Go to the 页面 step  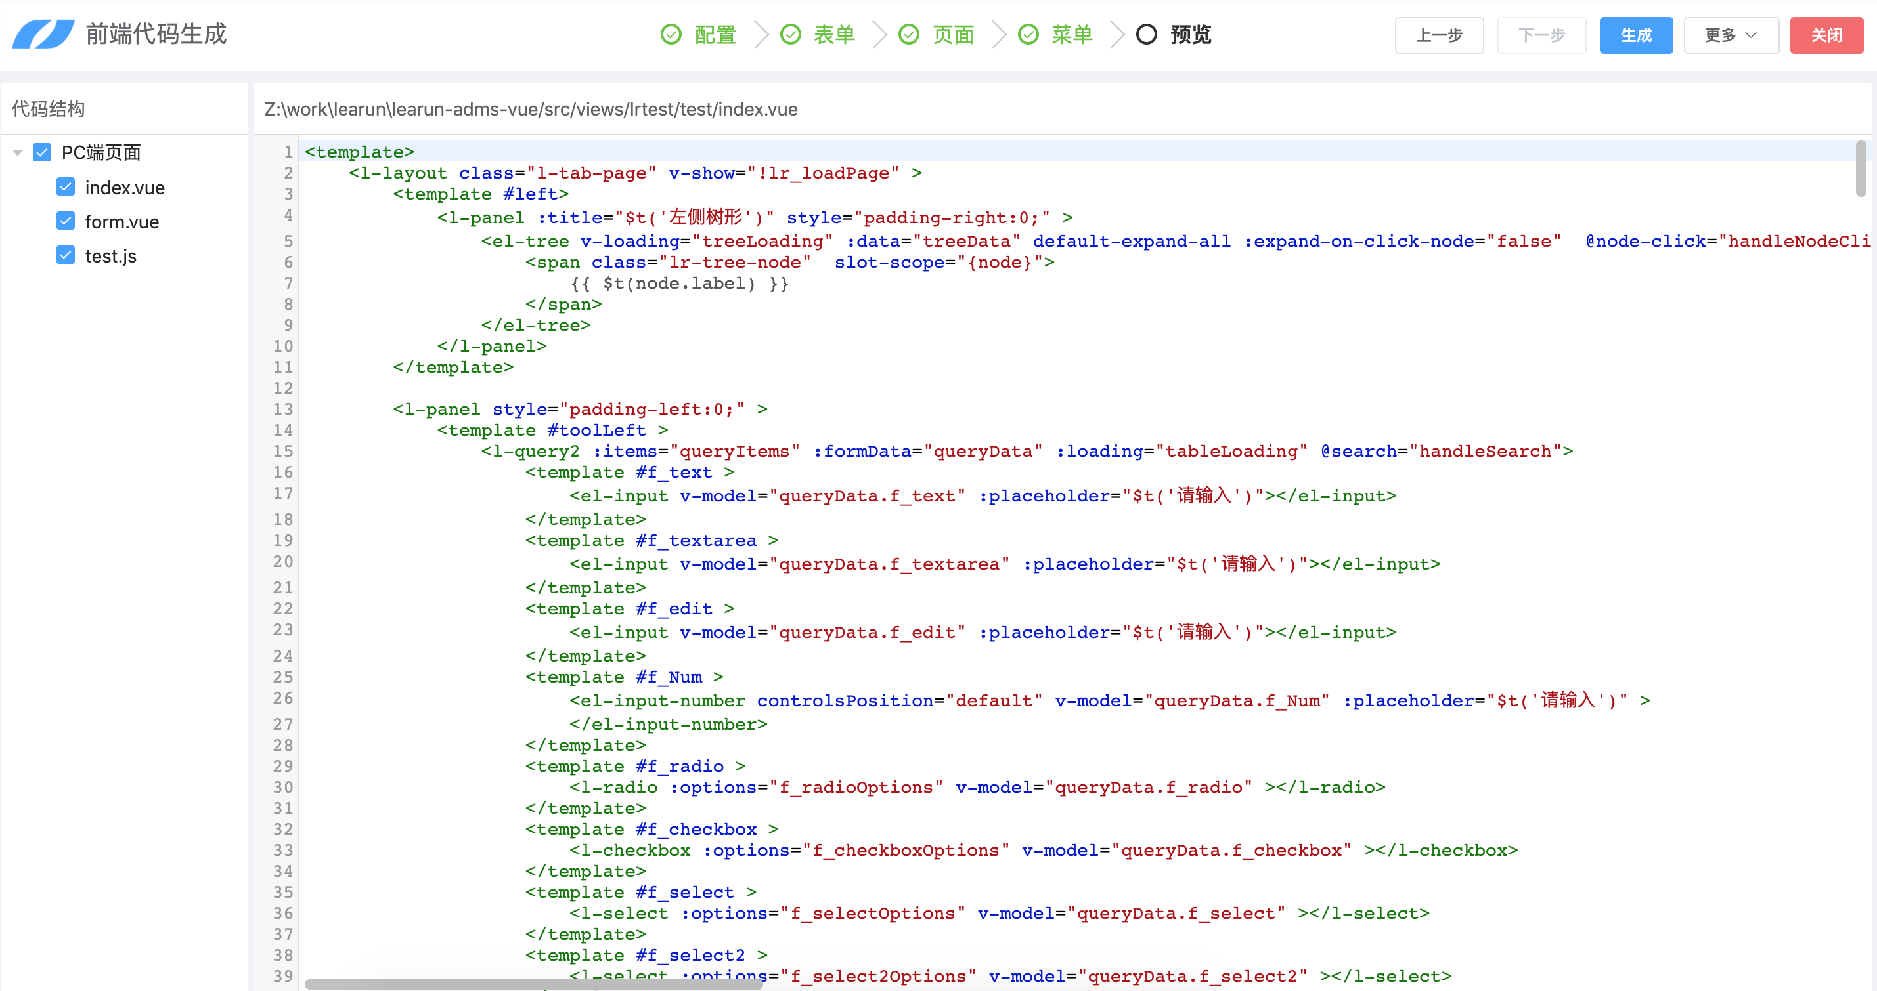click(x=953, y=34)
